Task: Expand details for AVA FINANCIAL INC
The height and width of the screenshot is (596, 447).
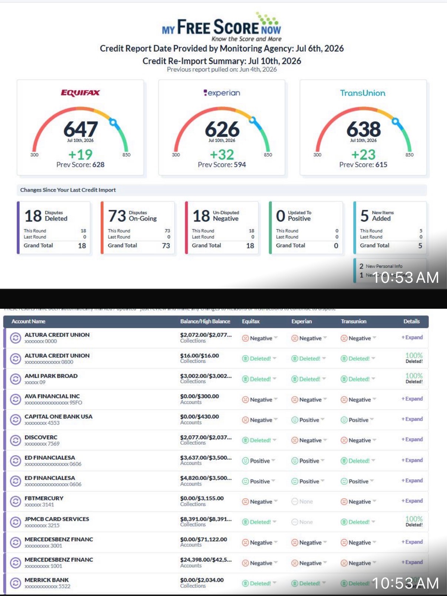Action: point(412,399)
